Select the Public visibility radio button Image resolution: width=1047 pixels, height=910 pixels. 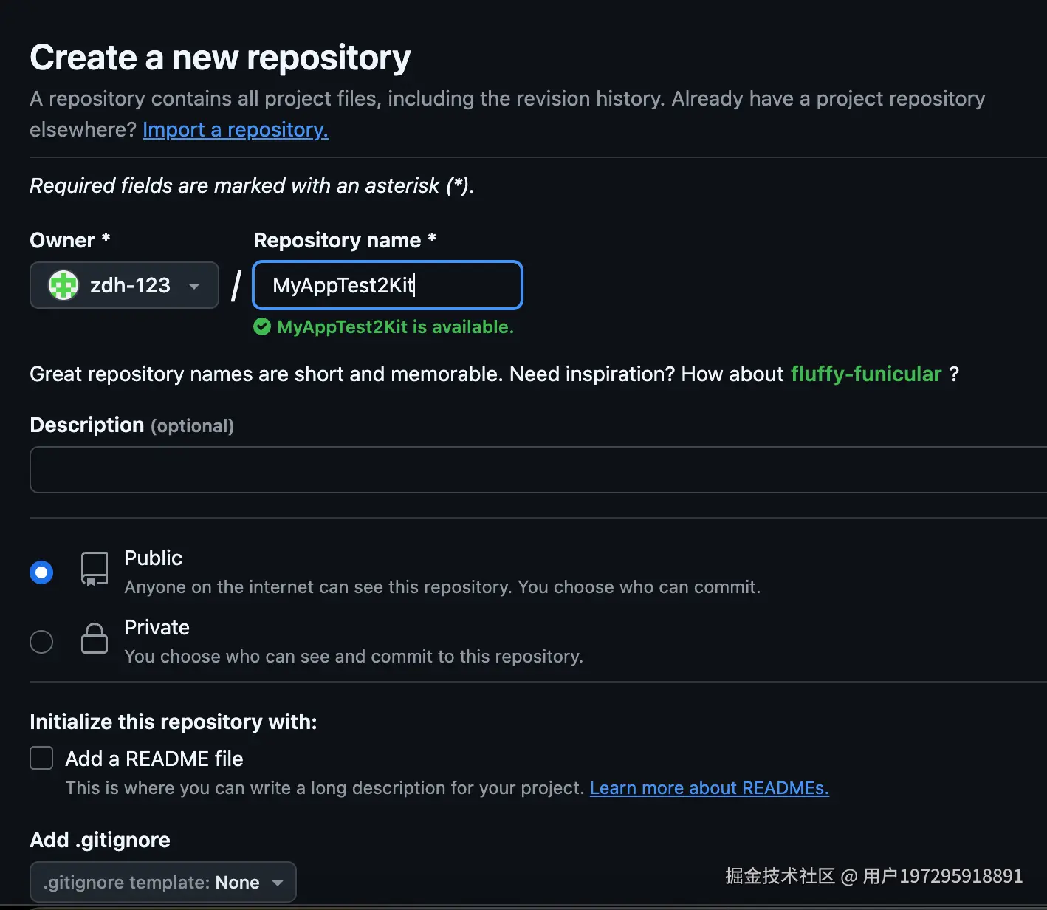(41, 572)
